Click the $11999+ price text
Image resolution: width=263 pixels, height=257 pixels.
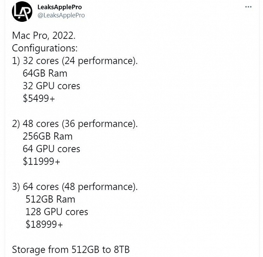[x=41, y=161]
